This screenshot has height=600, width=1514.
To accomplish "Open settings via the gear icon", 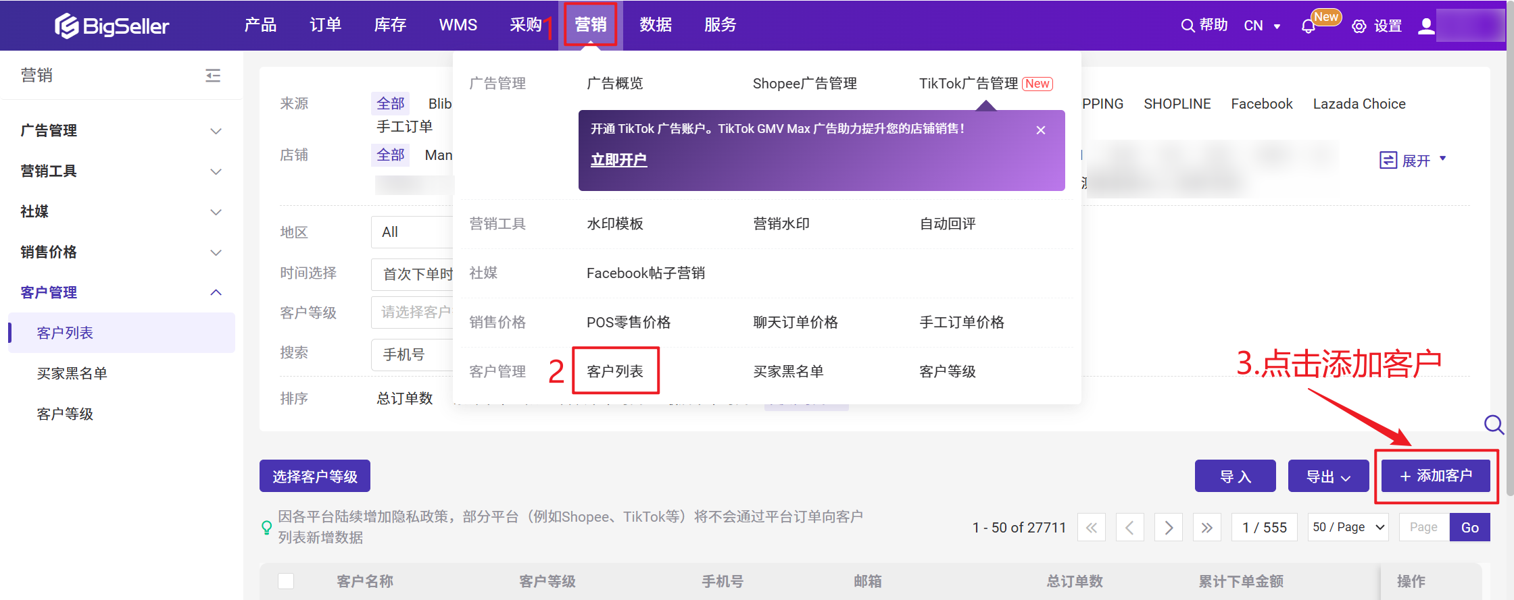I will coord(1359,26).
